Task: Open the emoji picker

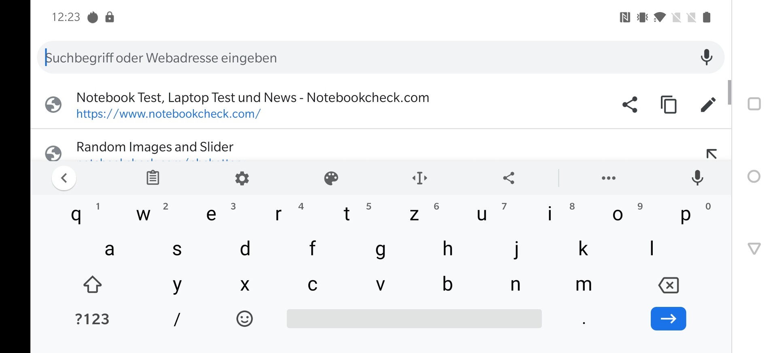Action: (x=244, y=319)
